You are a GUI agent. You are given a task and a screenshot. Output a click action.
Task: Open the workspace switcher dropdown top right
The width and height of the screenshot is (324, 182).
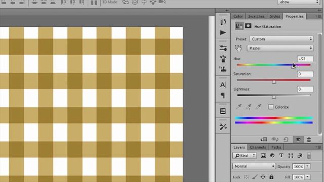(299, 2)
